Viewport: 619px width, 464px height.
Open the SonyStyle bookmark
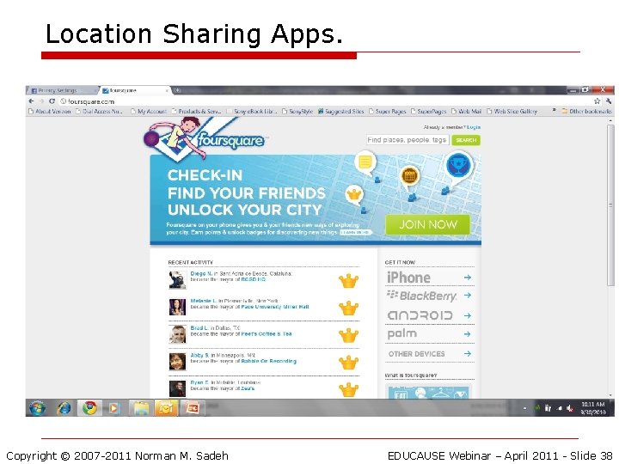(x=297, y=111)
